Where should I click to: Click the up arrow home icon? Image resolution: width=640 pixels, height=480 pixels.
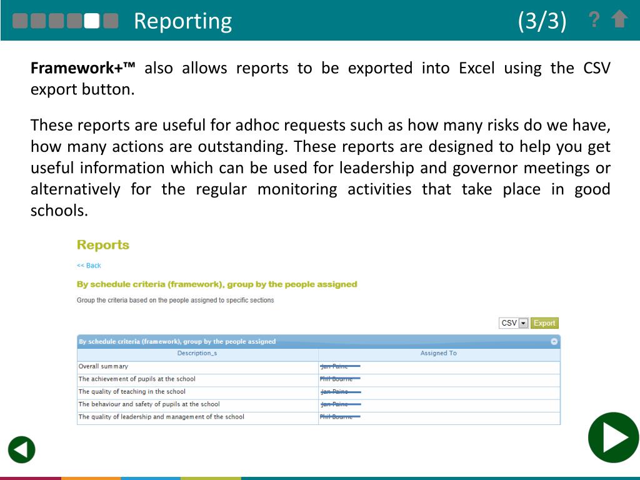619,19
